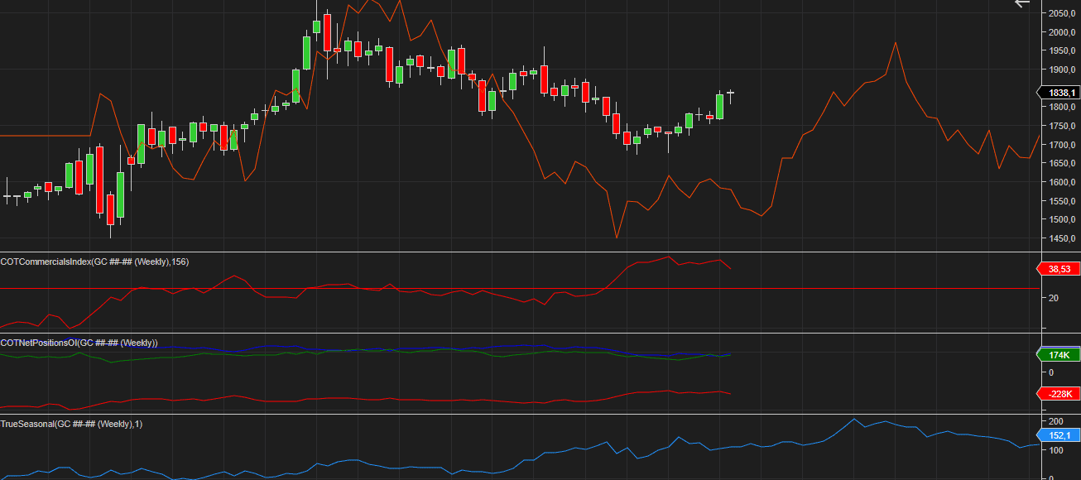Click the current price marker 1838,1
Viewport: 1081px width, 480px height.
[1059, 93]
